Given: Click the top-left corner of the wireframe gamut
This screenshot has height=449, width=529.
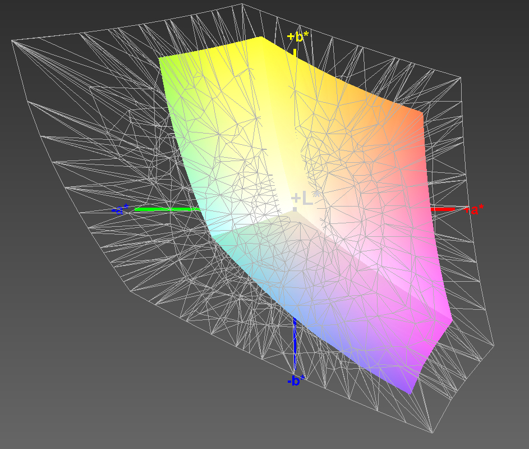Looking at the screenshot, I should pos(12,40).
